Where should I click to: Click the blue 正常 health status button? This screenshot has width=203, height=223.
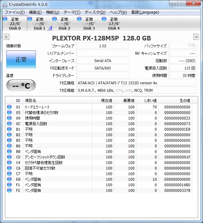click(21, 59)
